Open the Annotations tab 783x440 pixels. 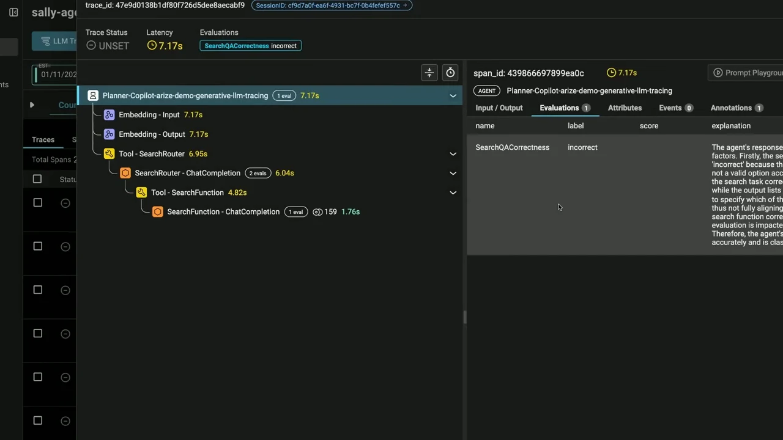click(737, 108)
